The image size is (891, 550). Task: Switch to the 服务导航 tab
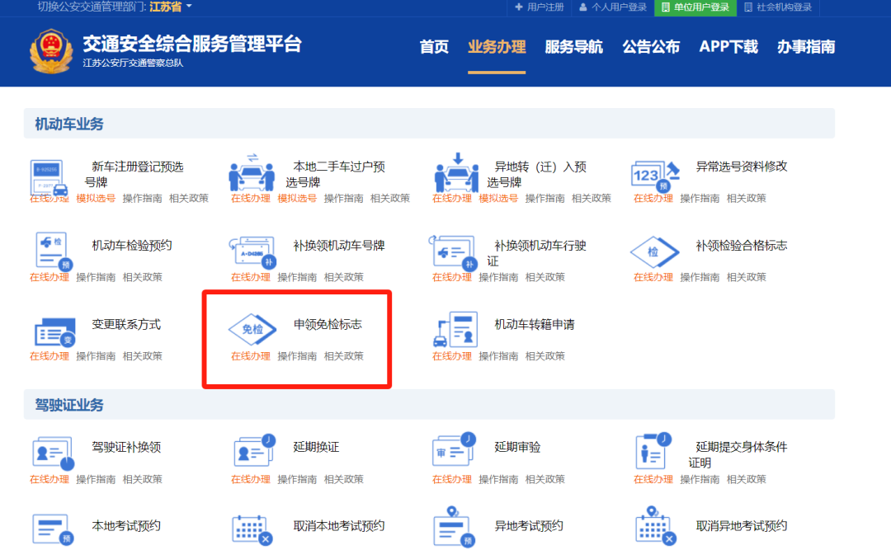click(x=574, y=47)
